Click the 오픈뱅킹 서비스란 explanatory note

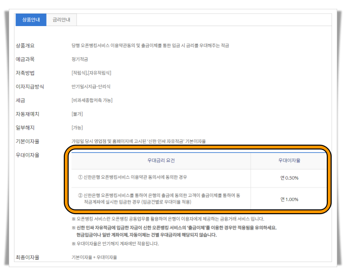(x=168, y=219)
